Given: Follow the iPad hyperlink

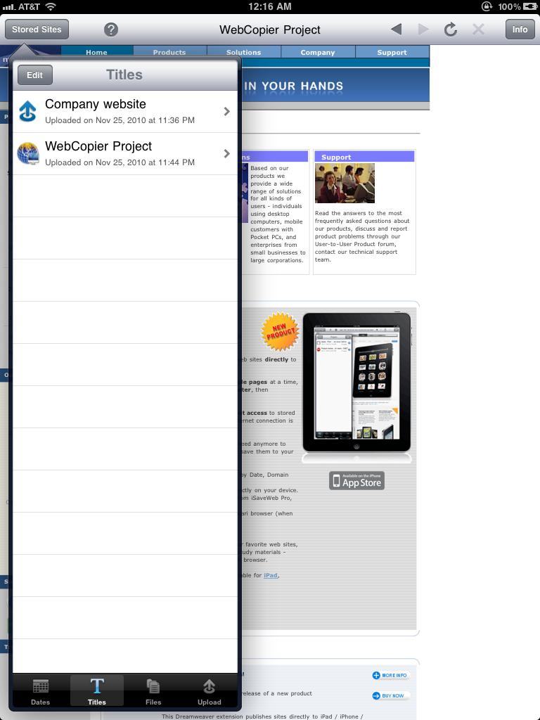Looking at the screenshot, I should click(271, 575).
